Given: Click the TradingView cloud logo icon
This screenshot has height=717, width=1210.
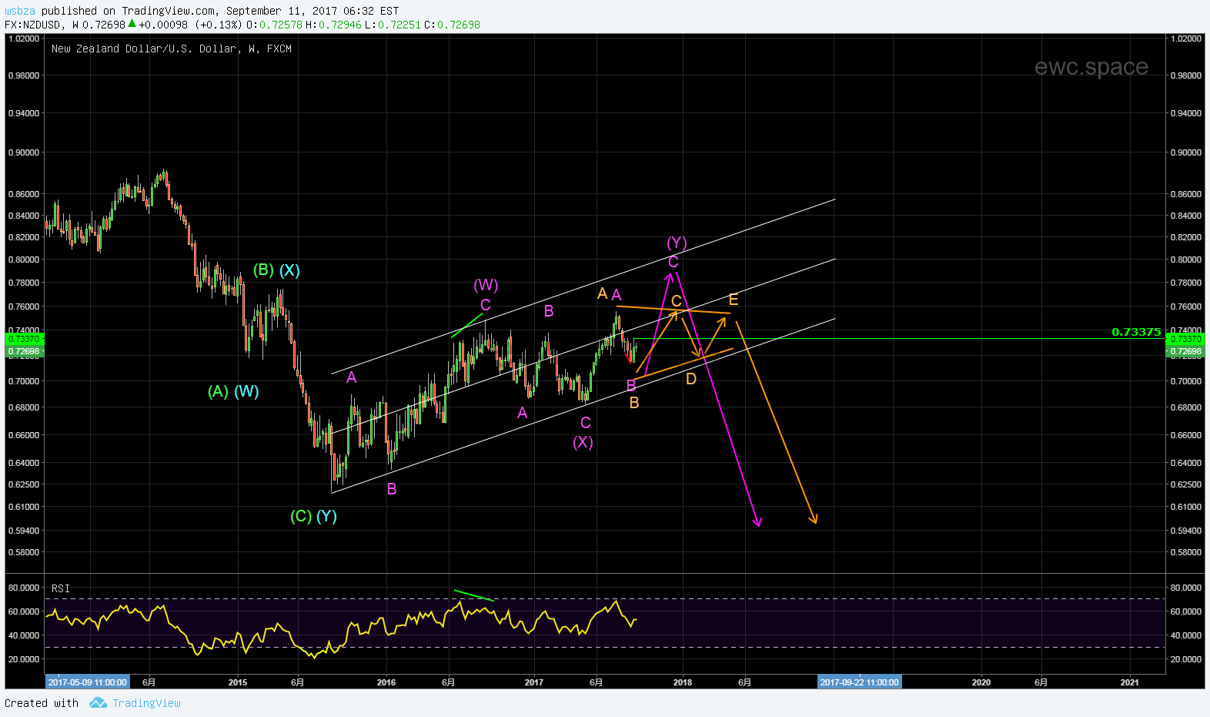Looking at the screenshot, I should (x=98, y=702).
